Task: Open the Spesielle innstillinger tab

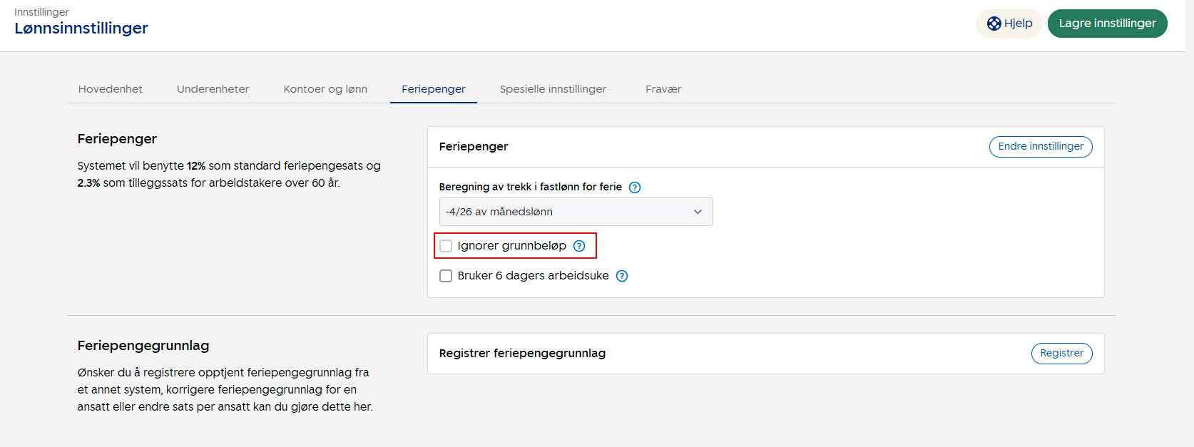Action: coord(553,89)
